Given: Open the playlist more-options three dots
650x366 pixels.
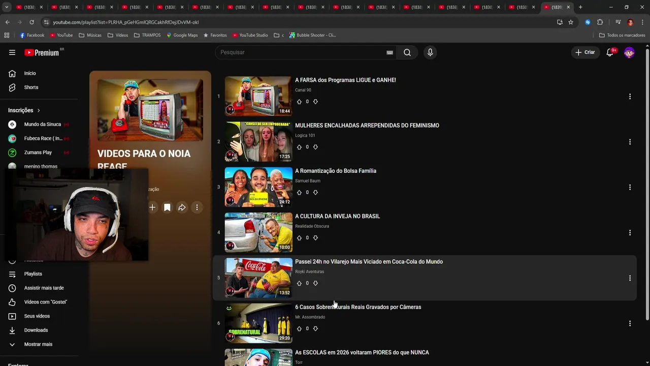Looking at the screenshot, I should (197, 207).
